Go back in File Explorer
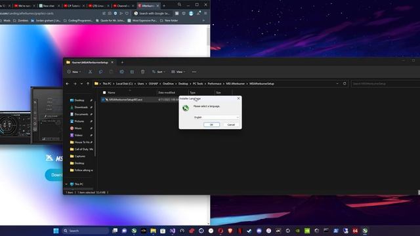Image resolution: width=420 pixels, height=236 pixels. click(67, 84)
